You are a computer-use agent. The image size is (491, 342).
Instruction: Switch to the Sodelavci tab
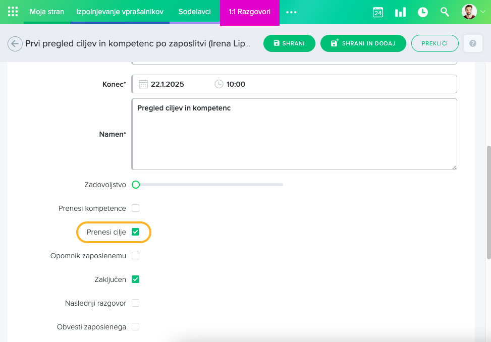click(194, 12)
